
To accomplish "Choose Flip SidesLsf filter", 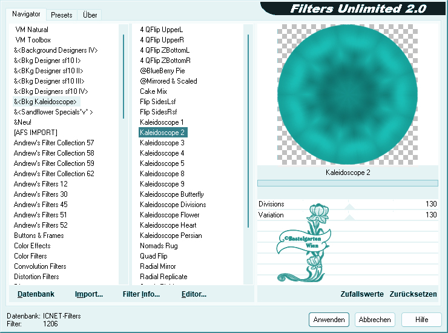I will tap(158, 102).
